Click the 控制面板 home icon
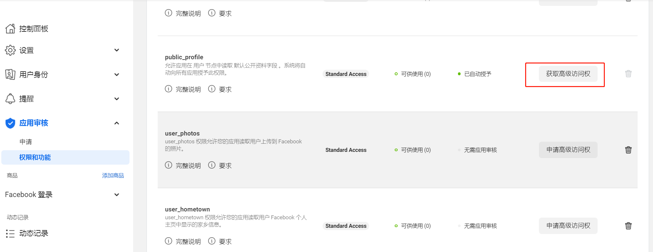 10,29
